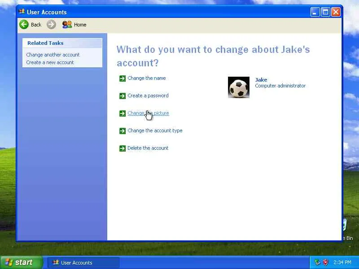Choose the Delete the account link

click(148, 148)
